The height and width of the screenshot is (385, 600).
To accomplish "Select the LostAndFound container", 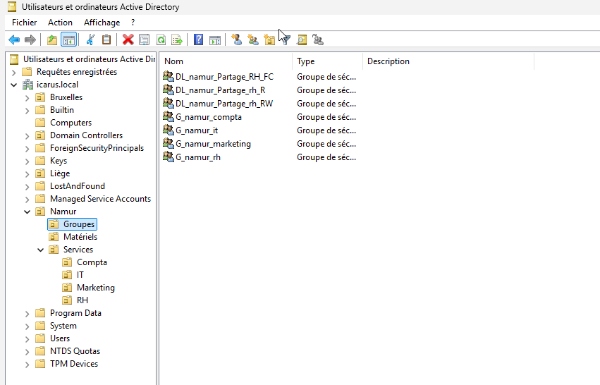I will pos(78,186).
